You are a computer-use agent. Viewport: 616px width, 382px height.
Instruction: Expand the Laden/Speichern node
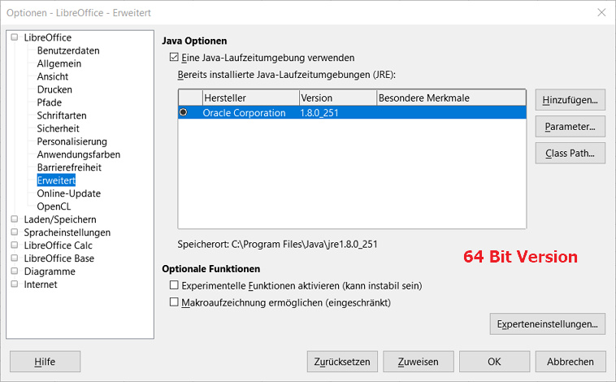click(15, 219)
